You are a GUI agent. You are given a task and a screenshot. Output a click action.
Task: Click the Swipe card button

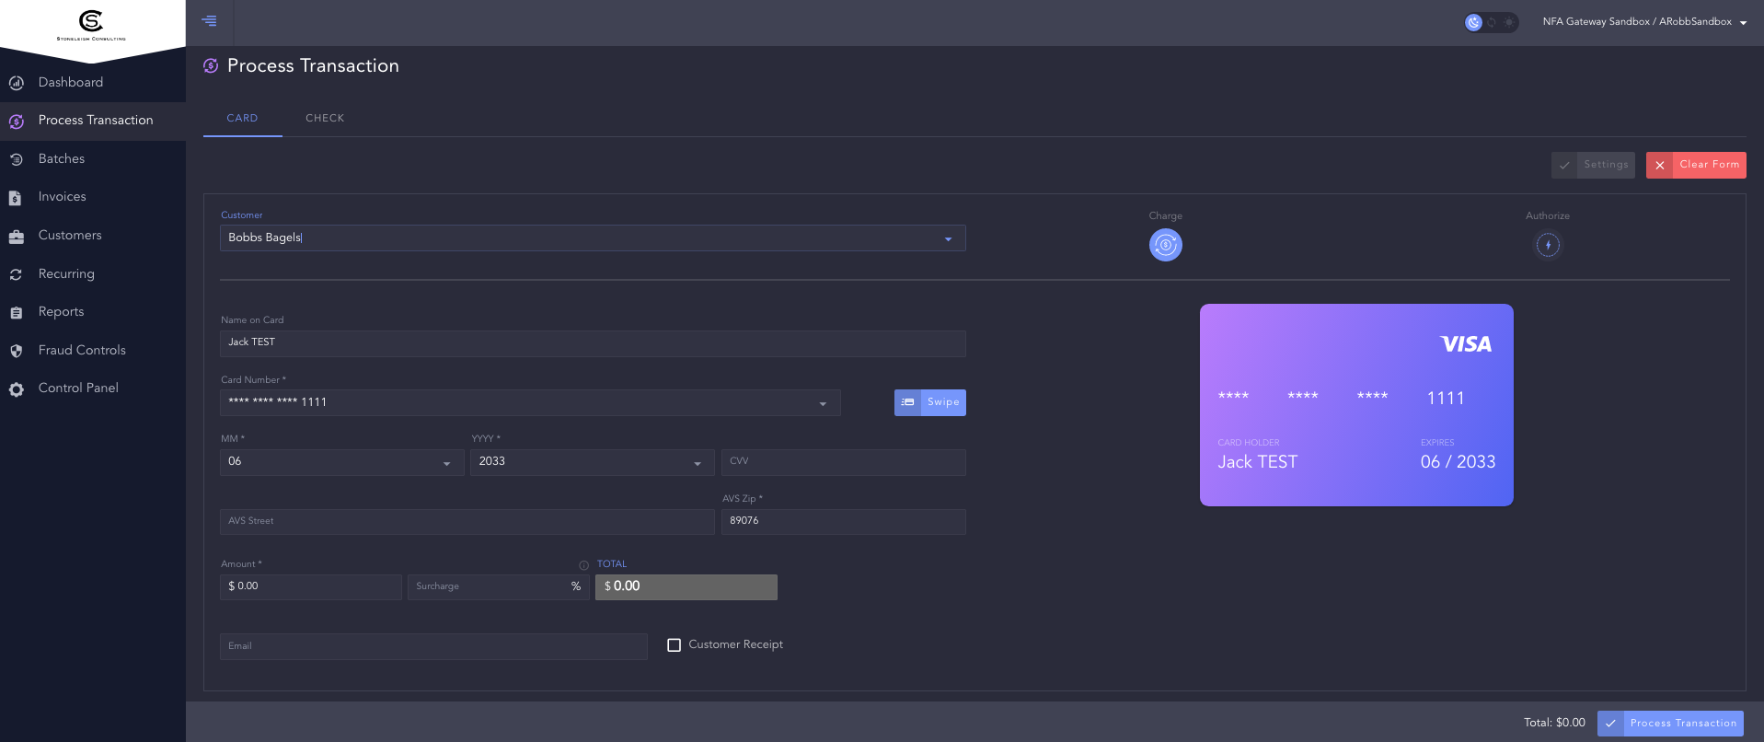click(930, 402)
